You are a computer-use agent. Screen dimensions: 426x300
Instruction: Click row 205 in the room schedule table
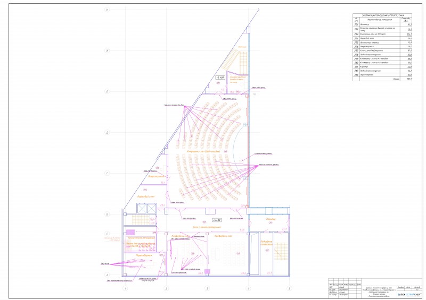[x=382, y=42]
